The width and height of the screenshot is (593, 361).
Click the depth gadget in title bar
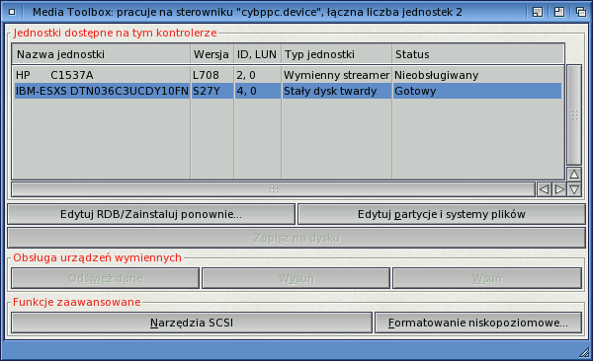pyautogui.click(x=580, y=12)
